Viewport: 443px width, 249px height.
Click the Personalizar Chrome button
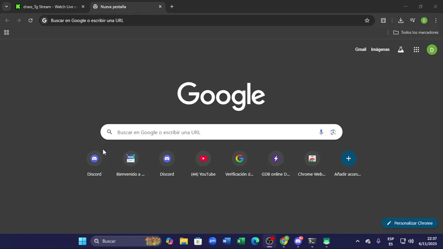click(x=410, y=223)
